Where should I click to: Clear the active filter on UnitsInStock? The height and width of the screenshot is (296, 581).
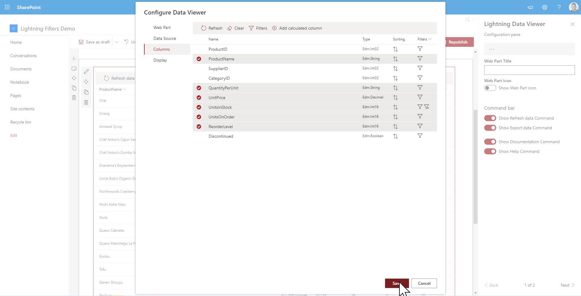coord(427,107)
